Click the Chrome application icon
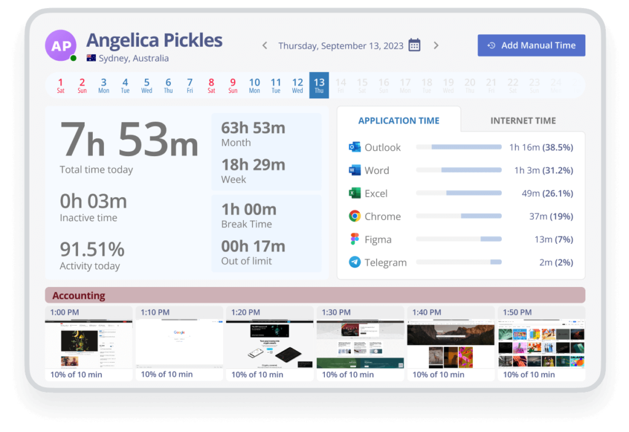Viewport: 629px width, 432px height. [354, 216]
